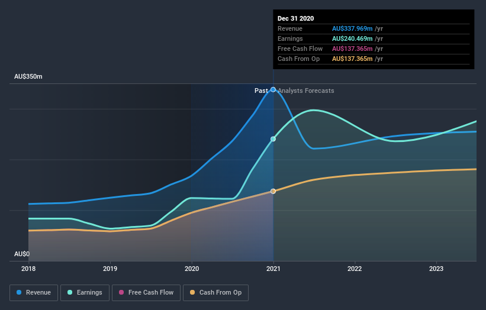The image size is (486, 310).
Task: Click the 2019 x-axis label
Action: click(x=110, y=269)
